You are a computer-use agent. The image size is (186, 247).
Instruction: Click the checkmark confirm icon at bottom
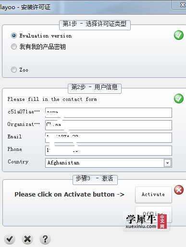(10, 239)
